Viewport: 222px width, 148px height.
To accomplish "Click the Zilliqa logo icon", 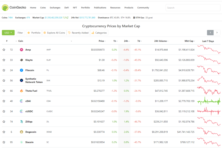I will [21, 122].
